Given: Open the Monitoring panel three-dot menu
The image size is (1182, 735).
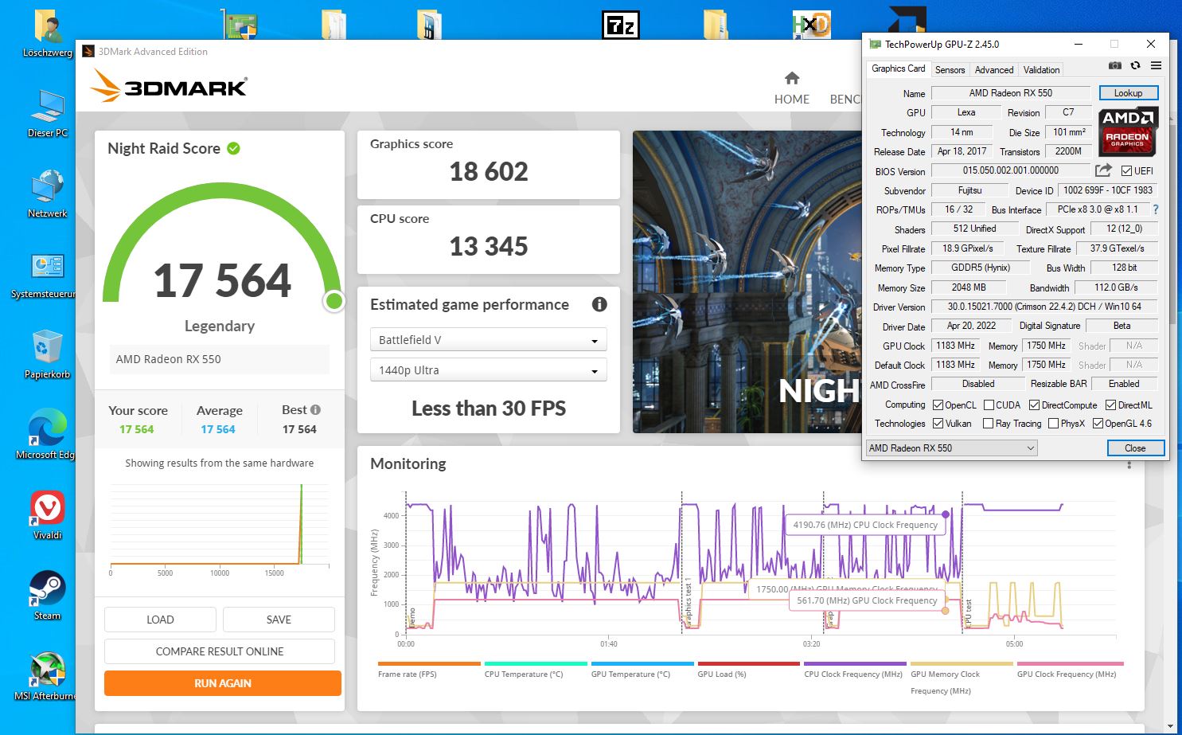Looking at the screenshot, I should 1129,463.
